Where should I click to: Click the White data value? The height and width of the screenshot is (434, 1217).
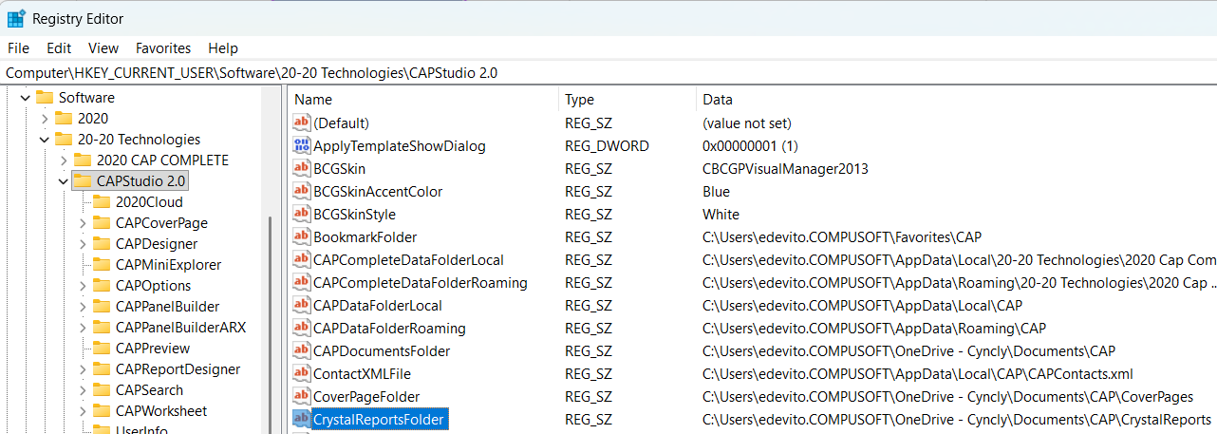point(721,214)
